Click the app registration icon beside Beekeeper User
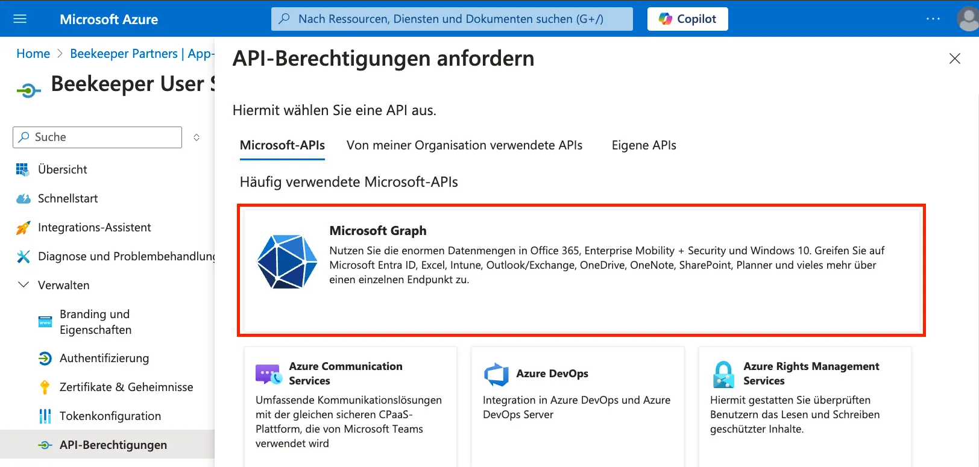The image size is (979, 467). coord(28,91)
